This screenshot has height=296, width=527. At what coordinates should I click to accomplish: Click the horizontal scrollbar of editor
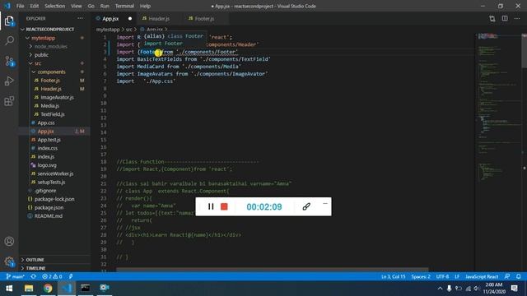coord(273,270)
